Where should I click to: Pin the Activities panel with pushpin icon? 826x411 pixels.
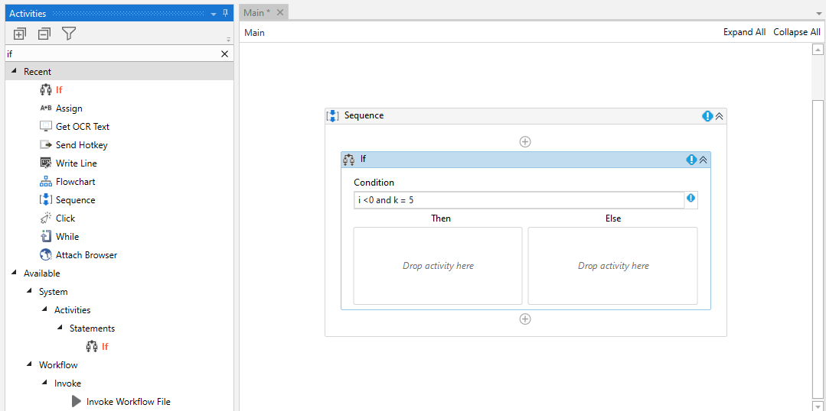pos(226,13)
